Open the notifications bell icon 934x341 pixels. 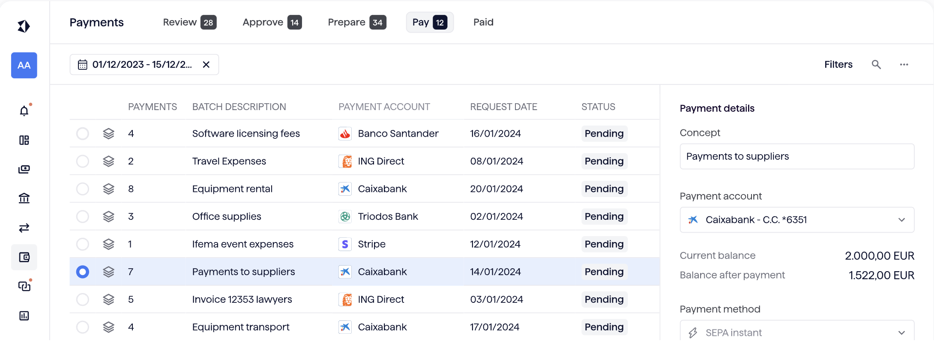(x=24, y=111)
